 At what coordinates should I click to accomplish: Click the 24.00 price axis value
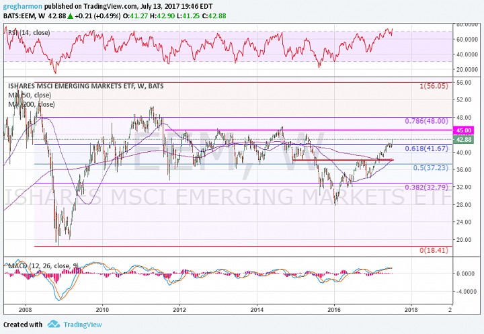464,222
